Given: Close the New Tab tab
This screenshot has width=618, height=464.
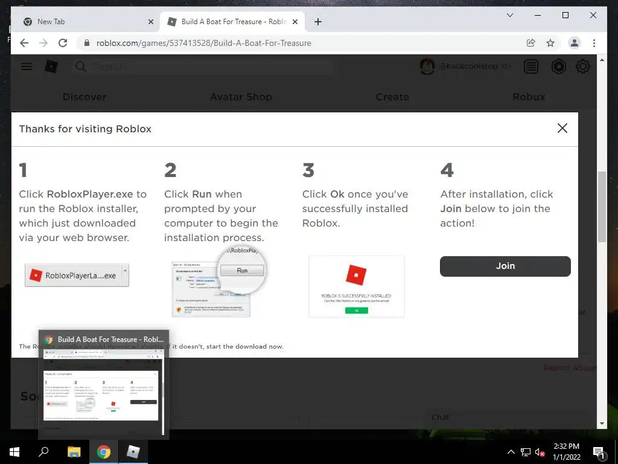Looking at the screenshot, I should click(150, 22).
